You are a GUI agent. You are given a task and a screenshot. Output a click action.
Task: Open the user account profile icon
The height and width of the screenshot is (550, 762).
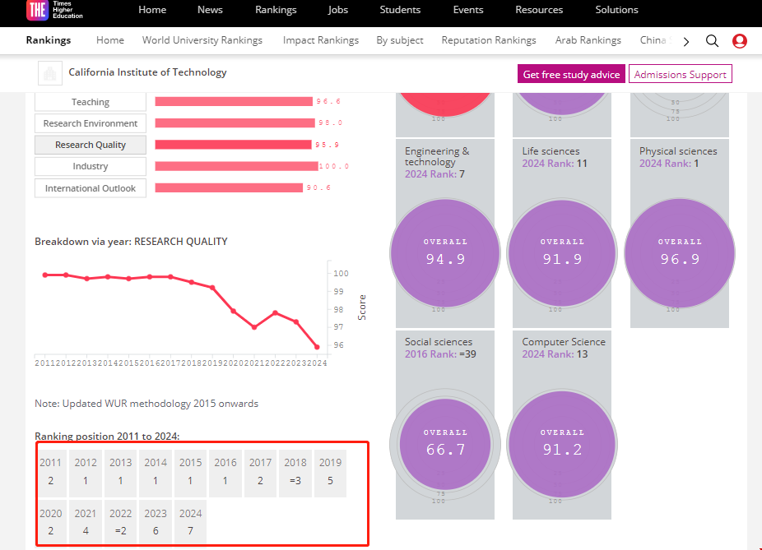click(x=740, y=41)
